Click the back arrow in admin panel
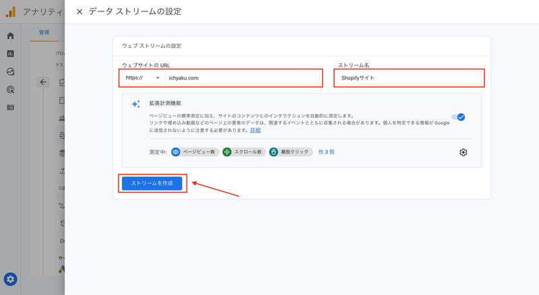This screenshot has height=295, width=539. (43, 81)
